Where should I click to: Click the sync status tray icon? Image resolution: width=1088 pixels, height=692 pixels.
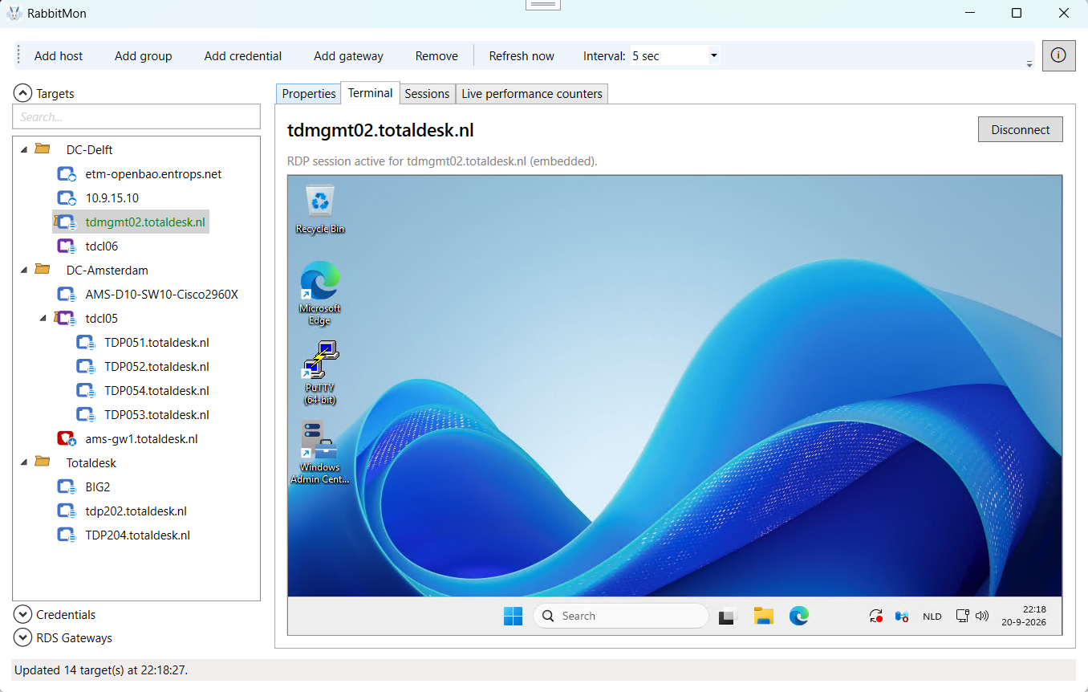876,616
